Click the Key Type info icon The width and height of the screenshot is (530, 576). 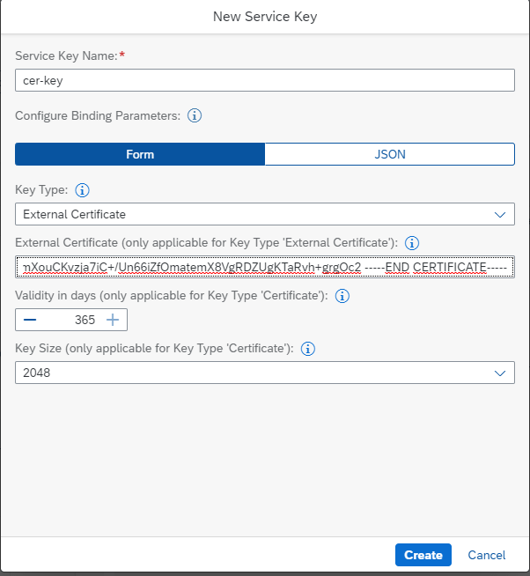83,189
